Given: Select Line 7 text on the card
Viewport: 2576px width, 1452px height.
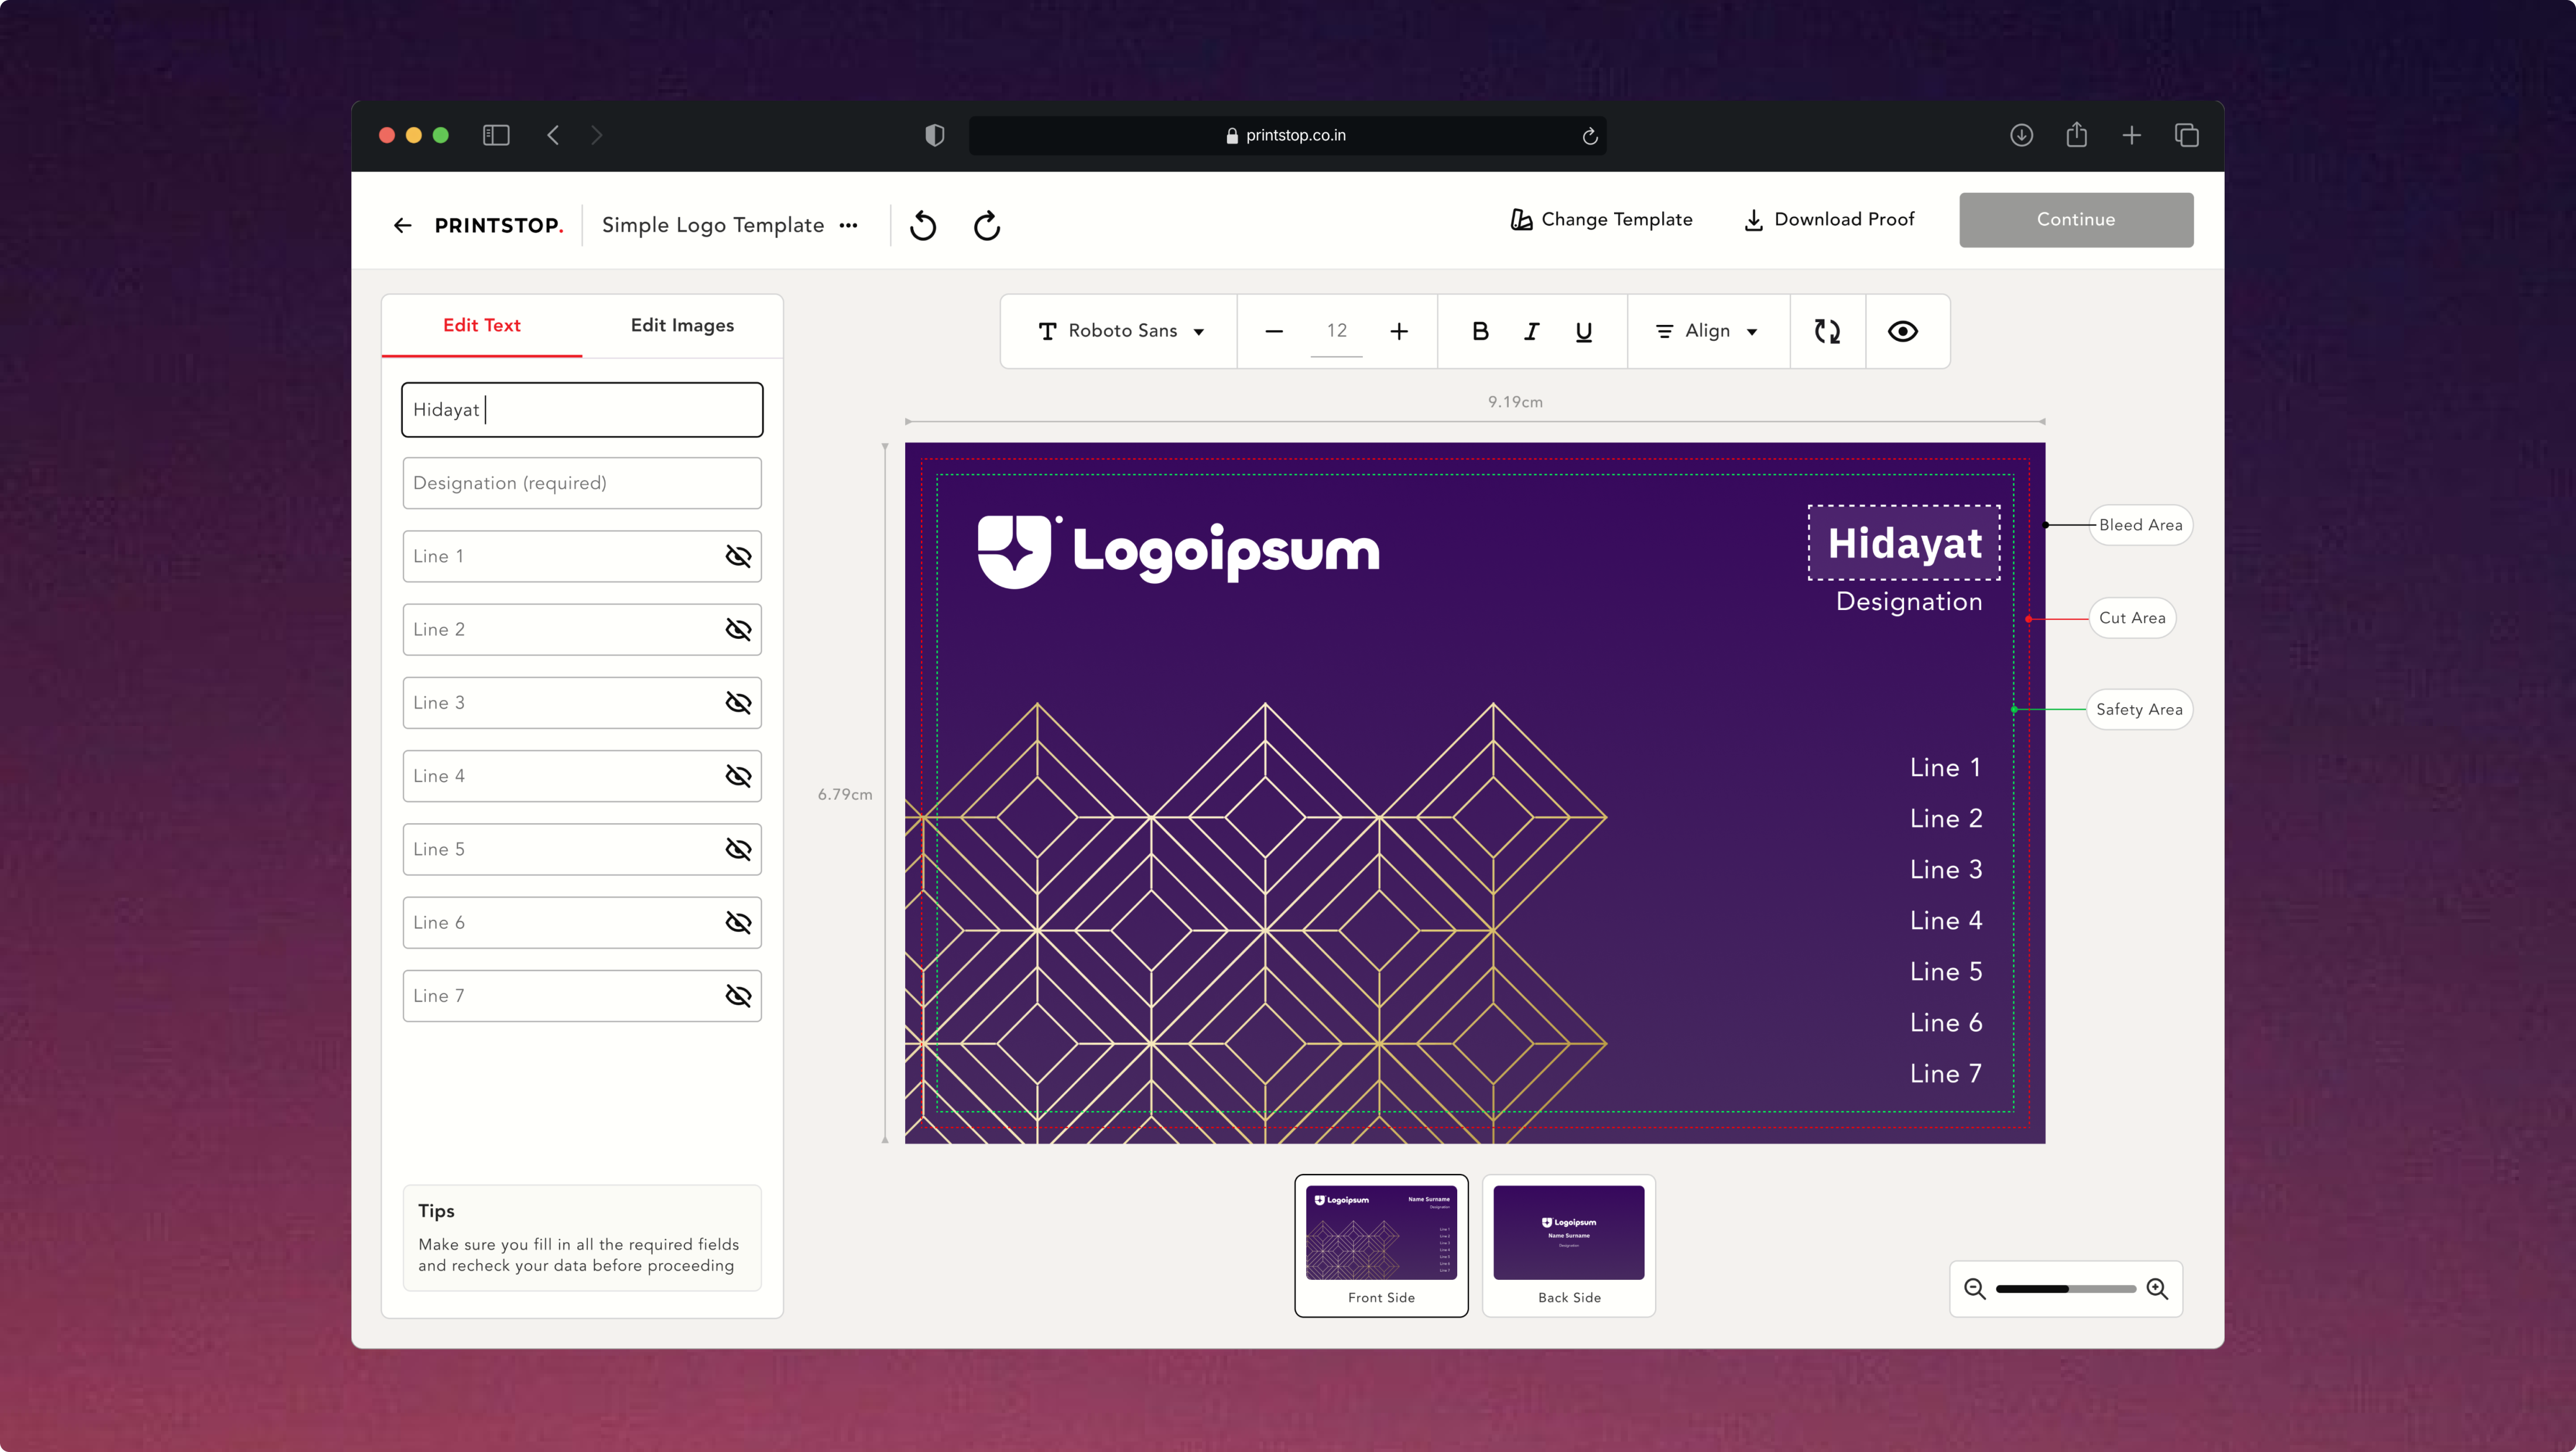Looking at the screenshot, I should pyautogui.click(x=1946, y=1073).
